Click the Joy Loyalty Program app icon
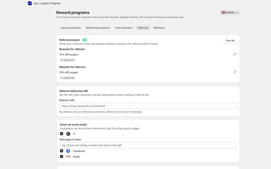 point(30,3)
